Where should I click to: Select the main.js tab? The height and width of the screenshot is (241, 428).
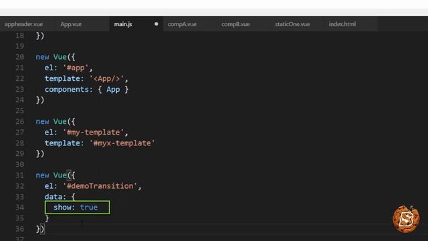(123, 24)
